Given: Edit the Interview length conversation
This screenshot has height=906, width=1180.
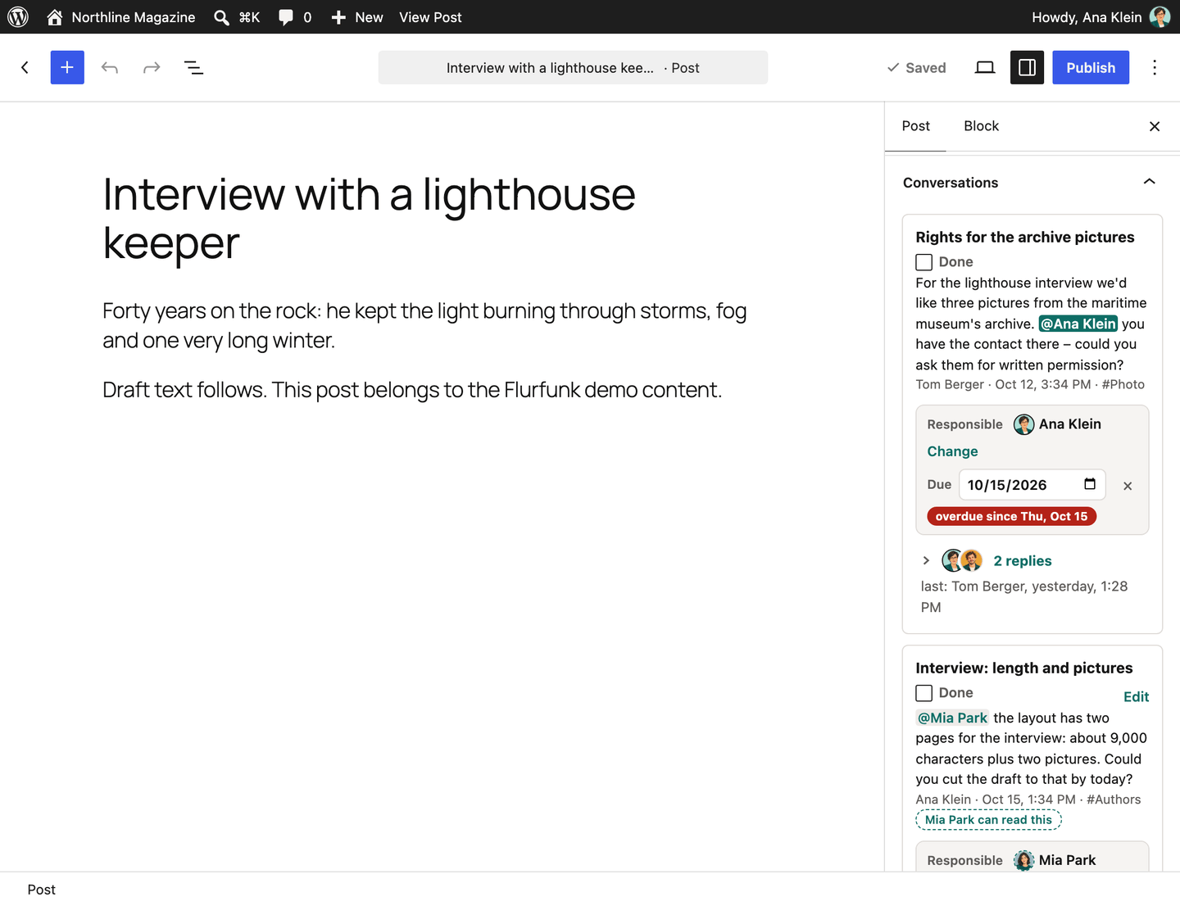Looking at the screenshot, I should point(1136,696).
